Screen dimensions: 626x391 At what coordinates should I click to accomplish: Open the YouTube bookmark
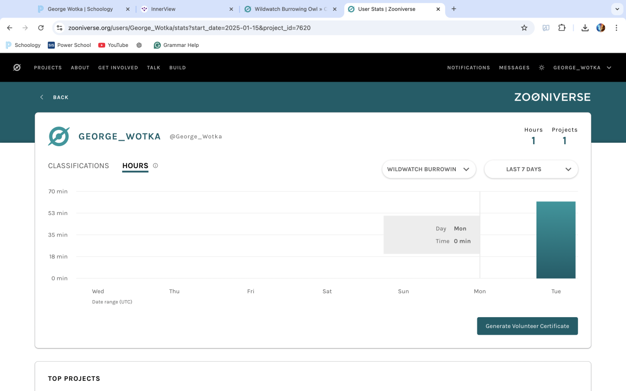(113, 45)
